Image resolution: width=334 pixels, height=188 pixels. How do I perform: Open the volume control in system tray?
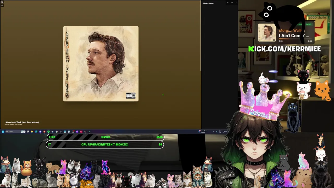click(226, 132)
